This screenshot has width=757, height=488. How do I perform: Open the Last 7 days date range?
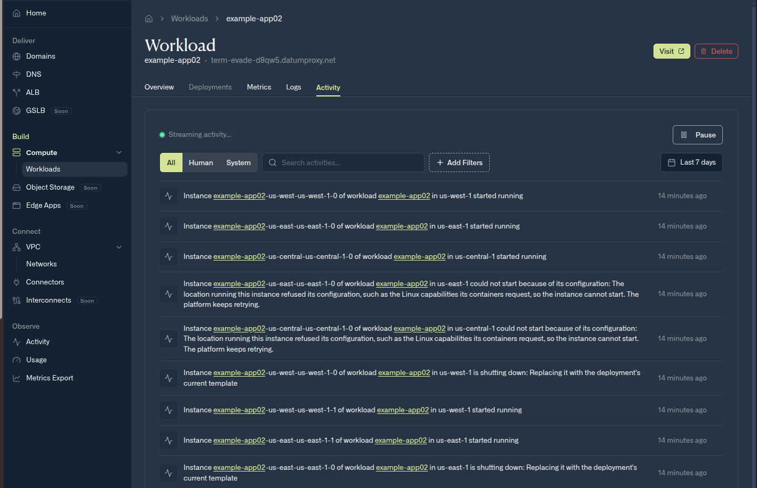691,162
